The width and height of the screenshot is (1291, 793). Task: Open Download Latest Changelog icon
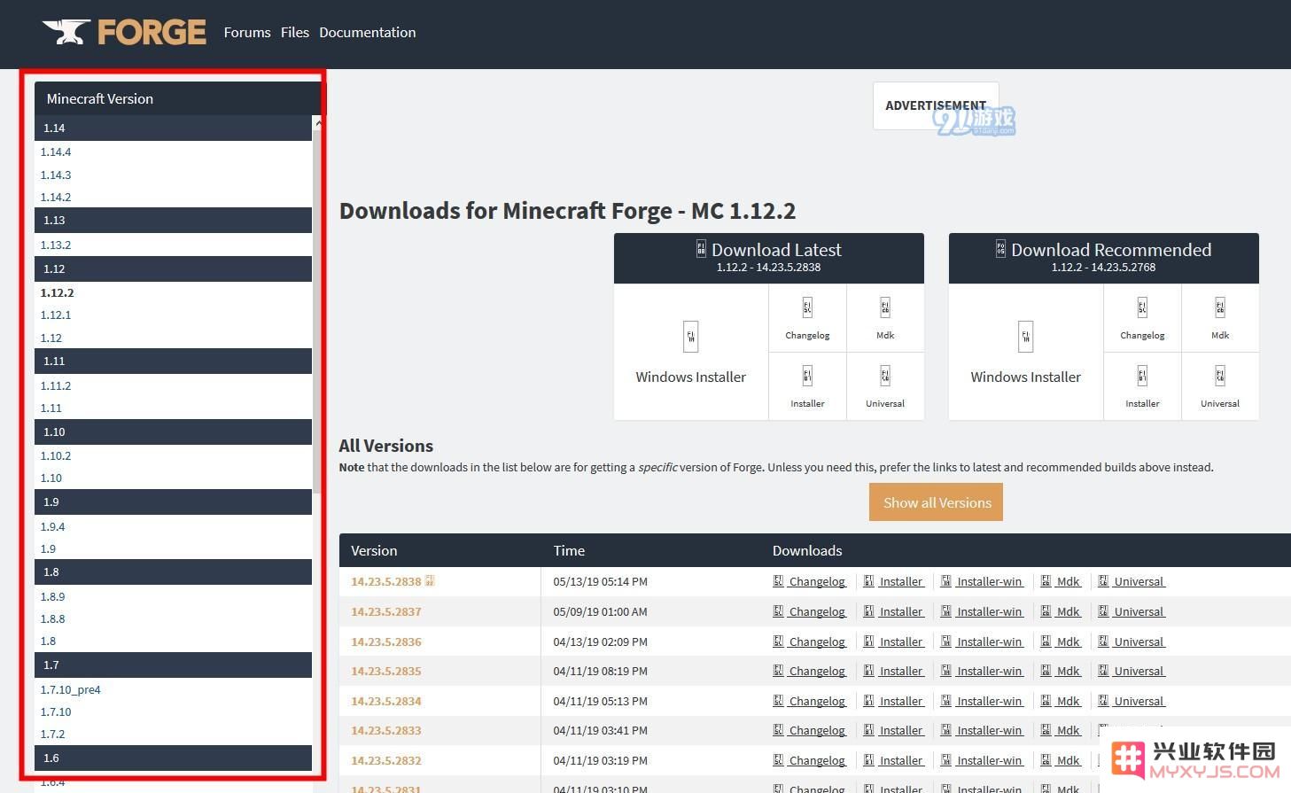click(x=807, y=307)
